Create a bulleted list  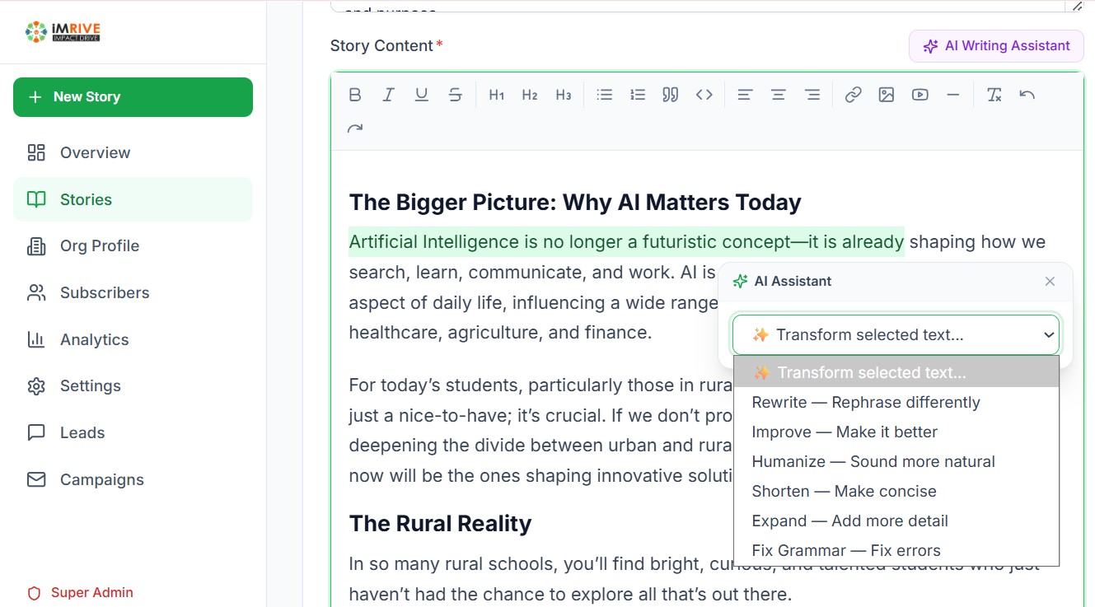coord(605,95)
